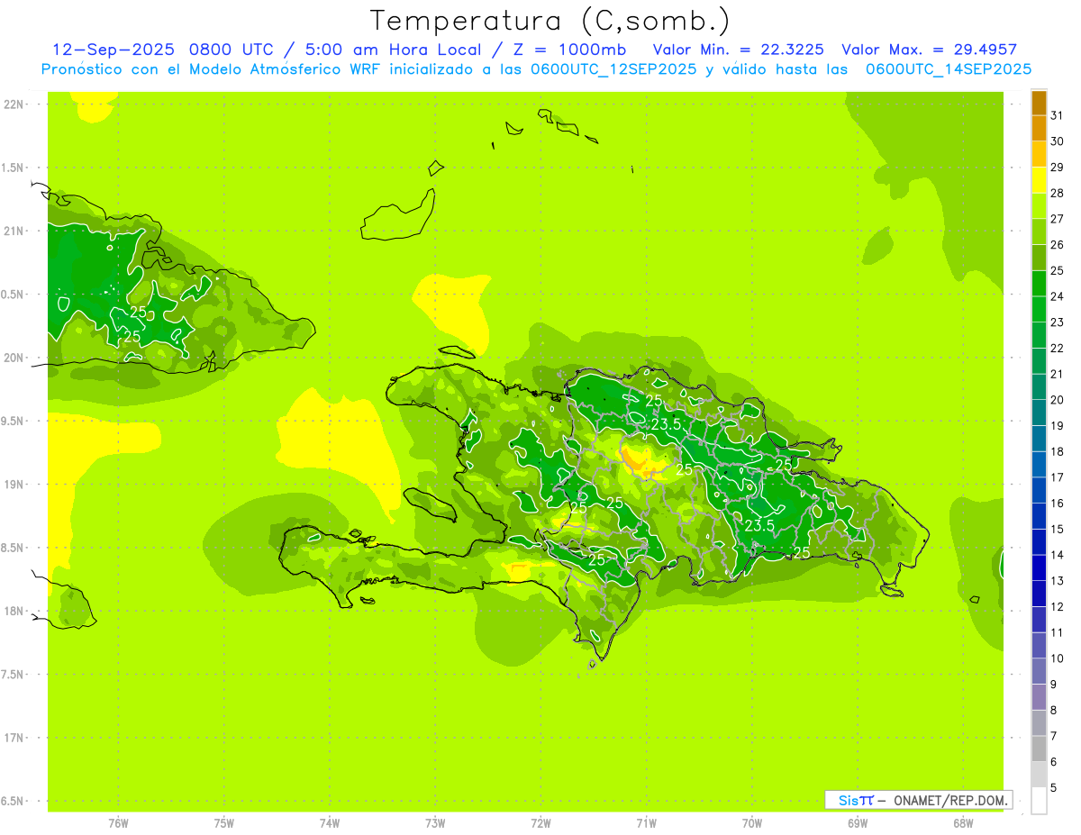The height and width of the screenshot is (835, 1081).
Task: Click the "Valor Min. = 22.3225" text
Action: click(x=738, y=50)
